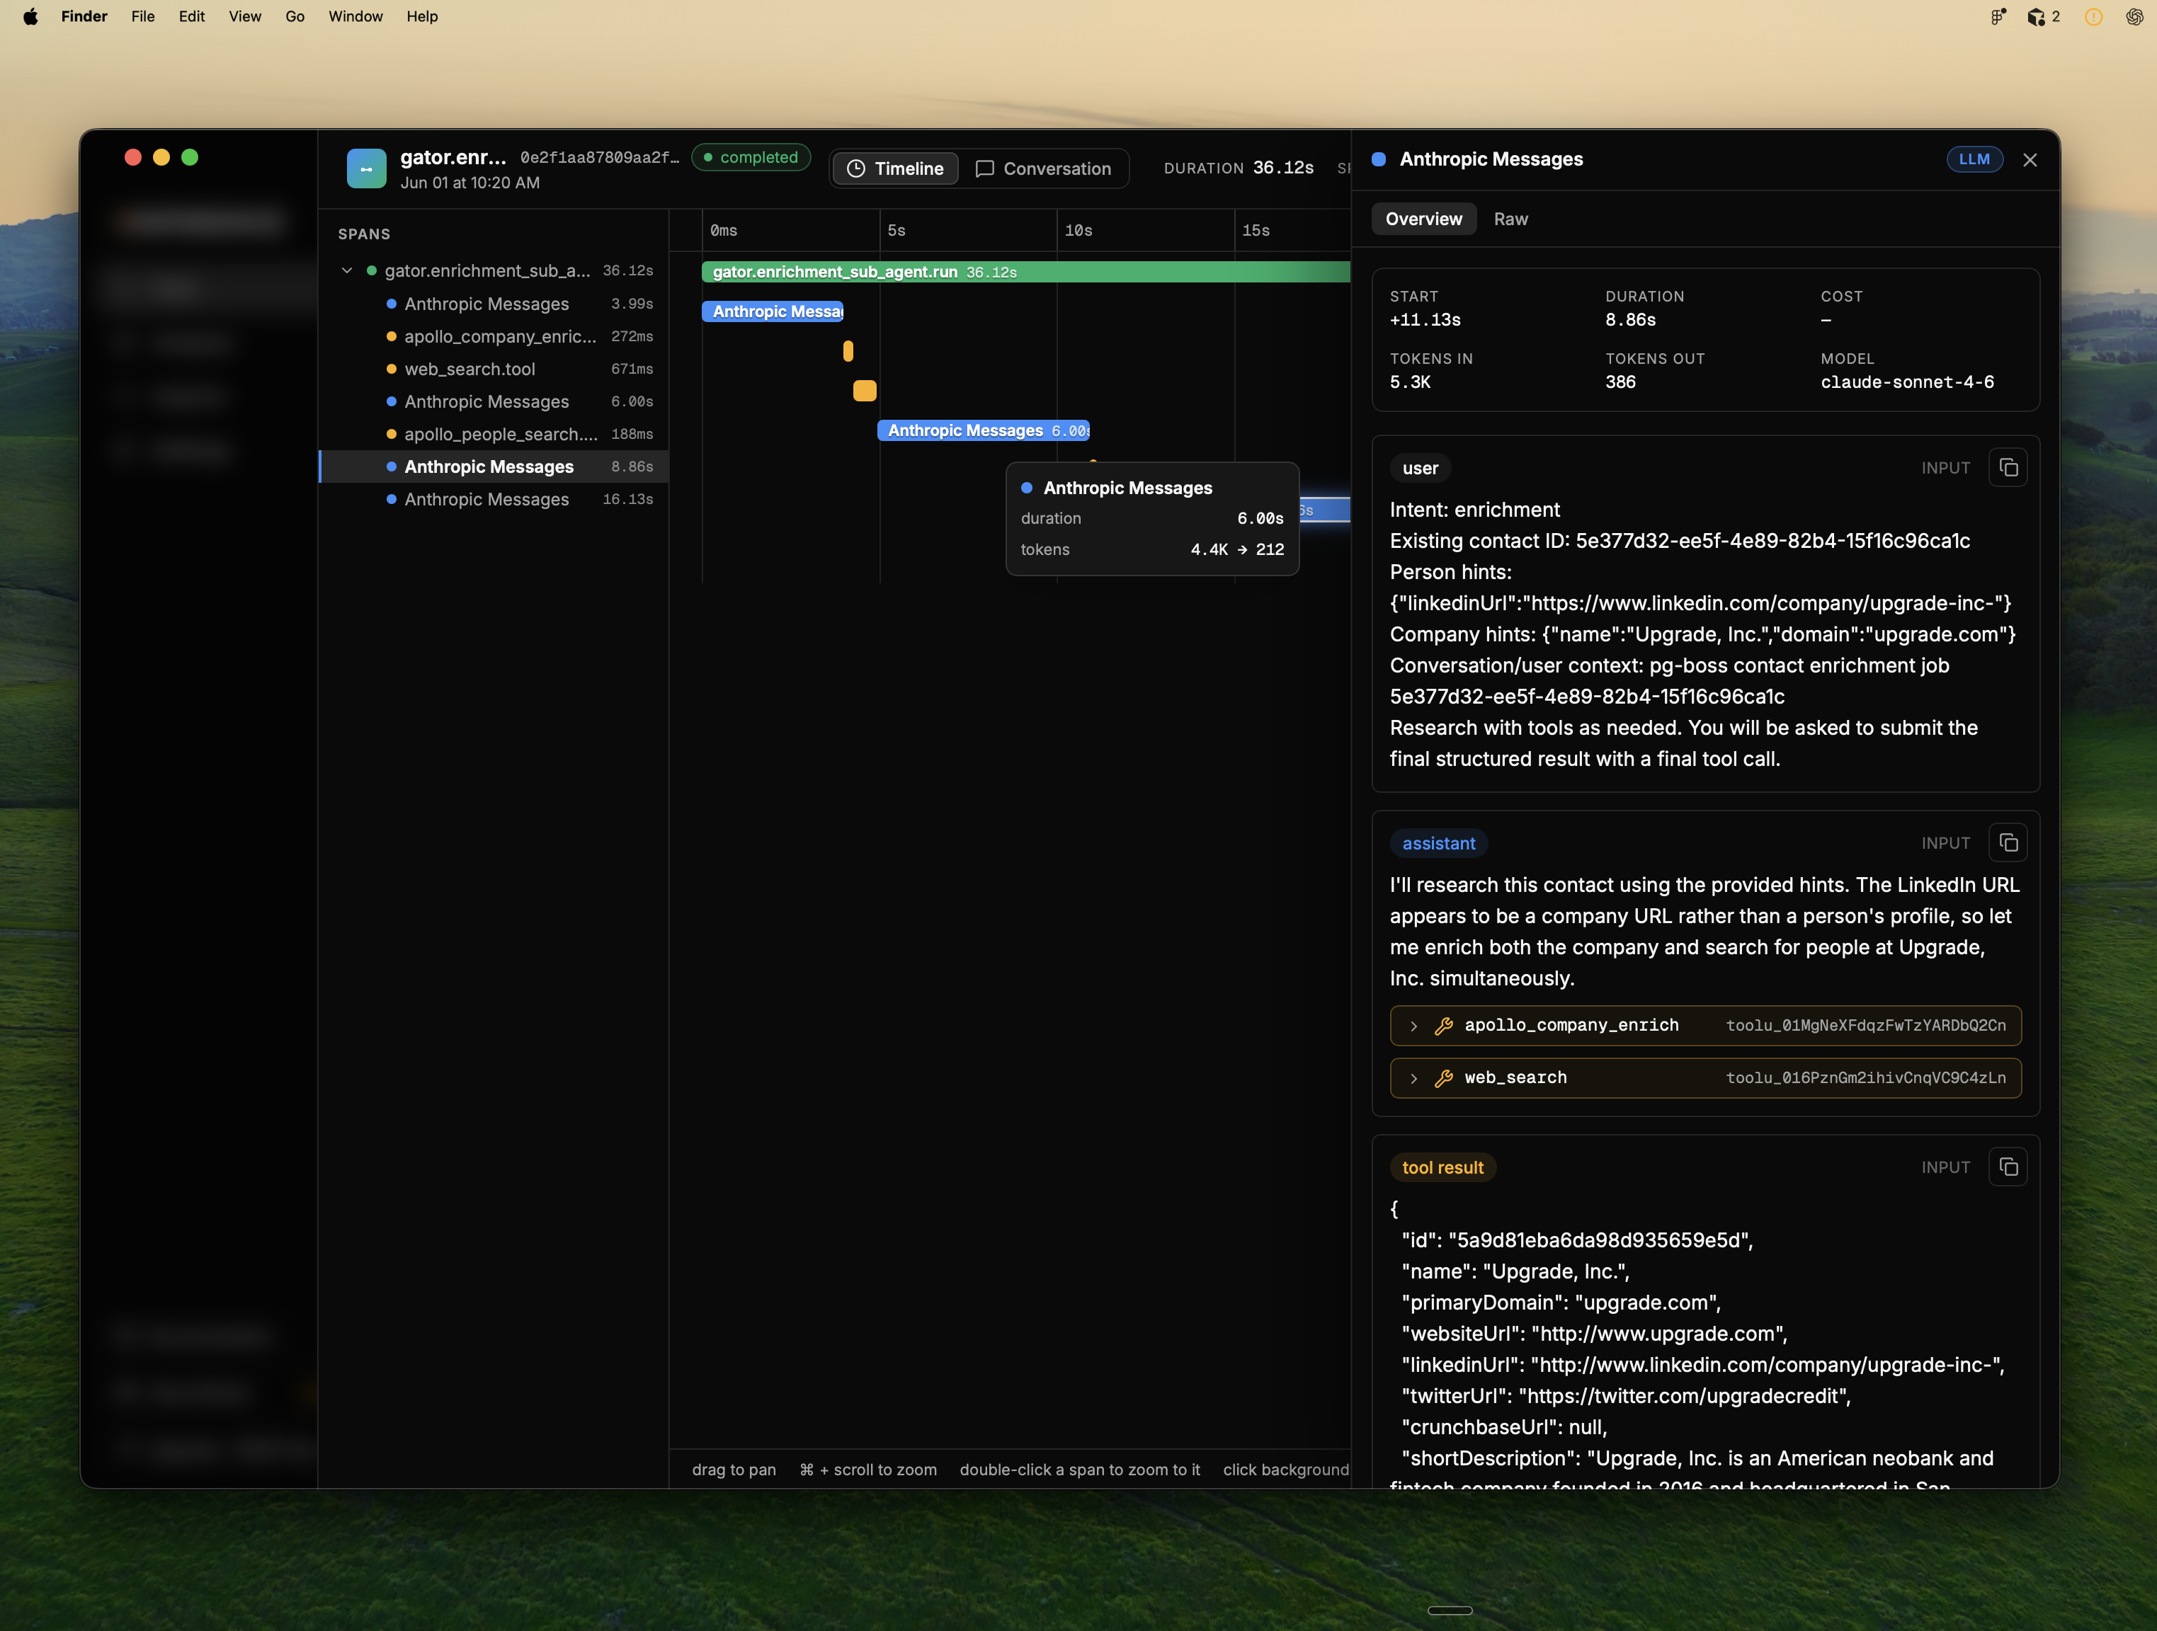Open the View menu
The image size is (2157, 1631).
coord(245,16)
